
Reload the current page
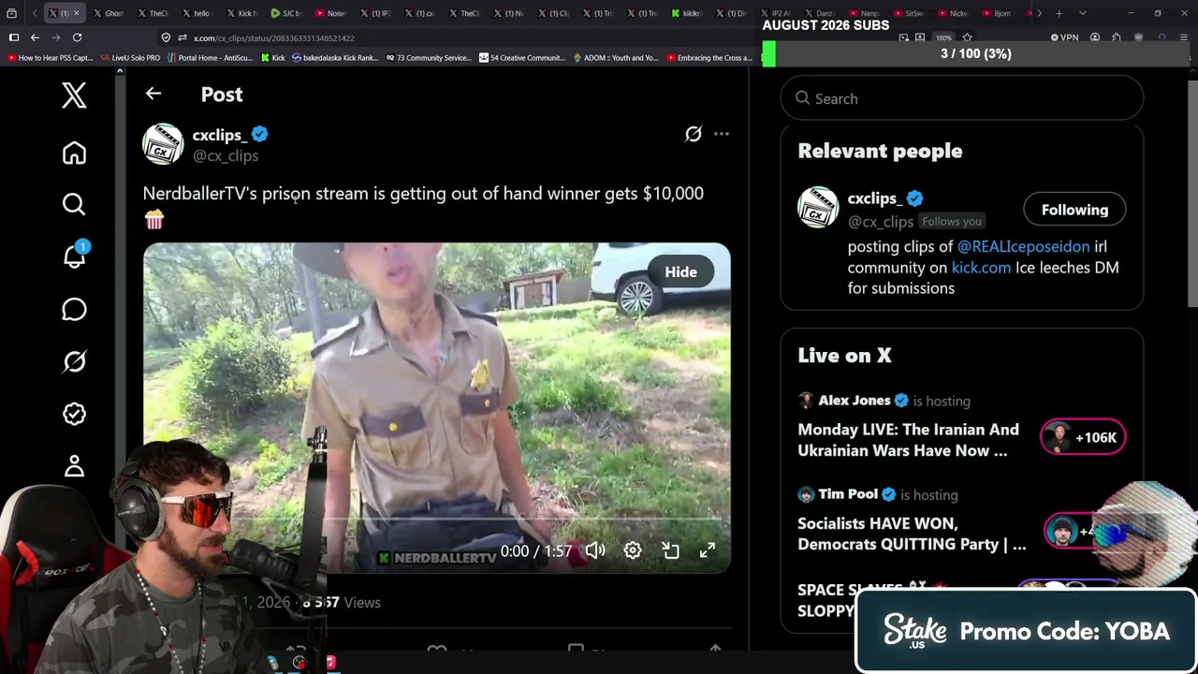(77, 37)
